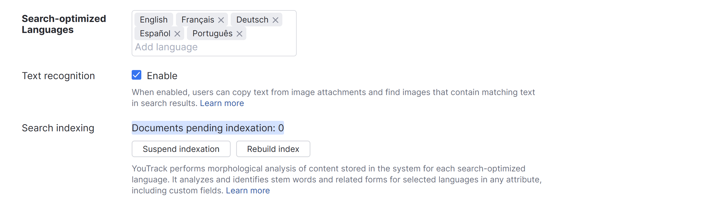This screenshot has height=206, width=728.
Task: Disable the Text recognition Enable checkbox
Action: [136, 75]
